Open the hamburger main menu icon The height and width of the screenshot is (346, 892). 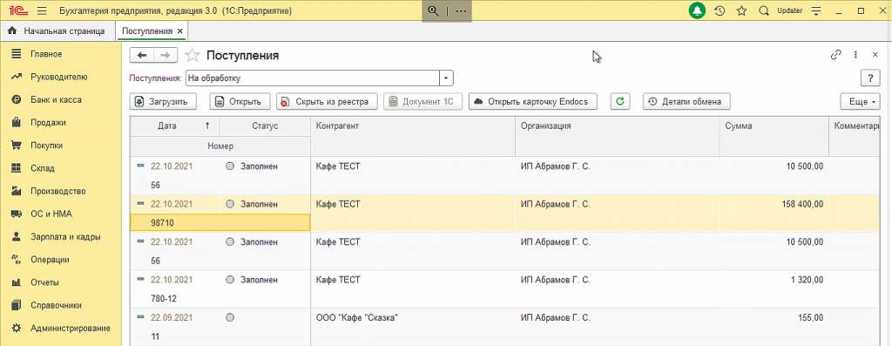[42, 10]
